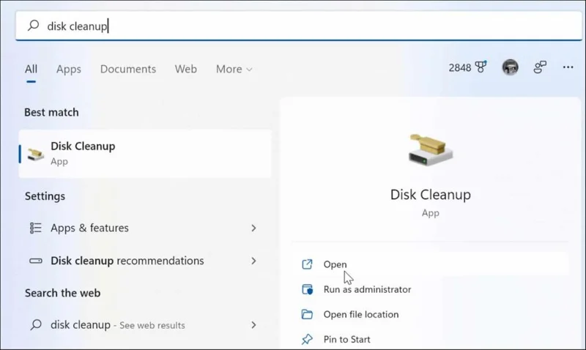Switch to the Web filter tab
This screenshot has height=350, width=586.
tap(186, 69)
